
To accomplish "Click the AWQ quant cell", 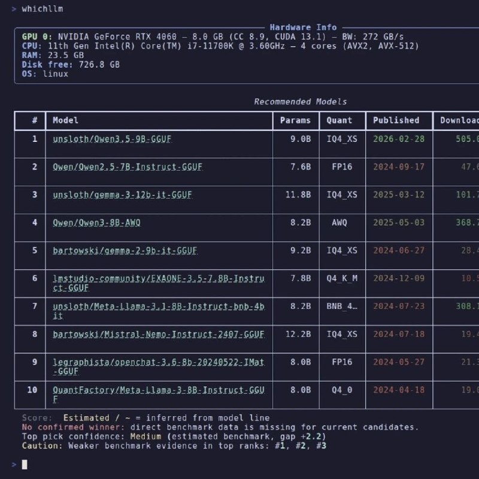I will (339, 223).
